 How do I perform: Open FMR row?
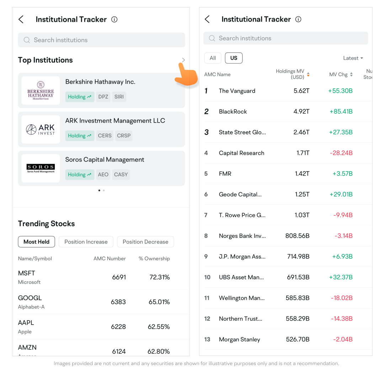[288, 173]
